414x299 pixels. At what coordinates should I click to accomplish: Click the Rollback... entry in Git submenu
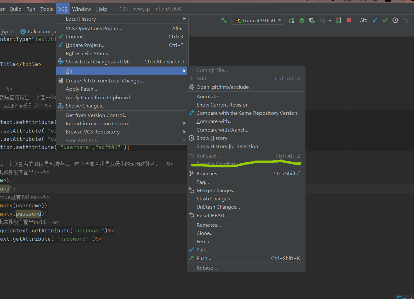(x=246, y=156)
